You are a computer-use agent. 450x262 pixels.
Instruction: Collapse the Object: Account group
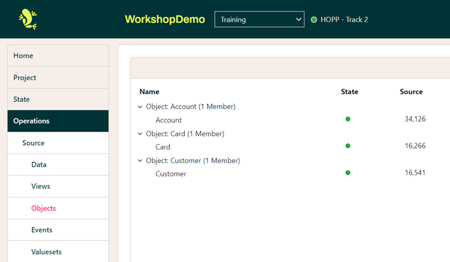pyautogui.click(x=141, y=107)
